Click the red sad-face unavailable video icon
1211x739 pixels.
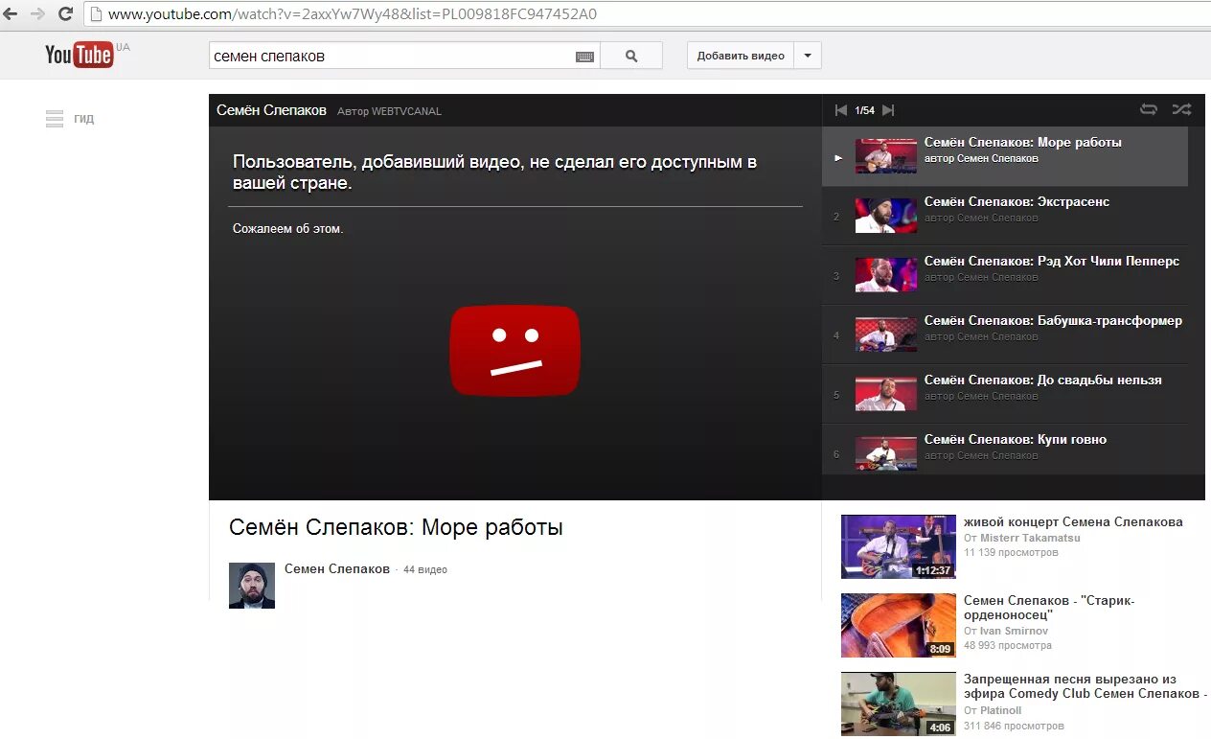pyautogui.click(x=514, y=350)
